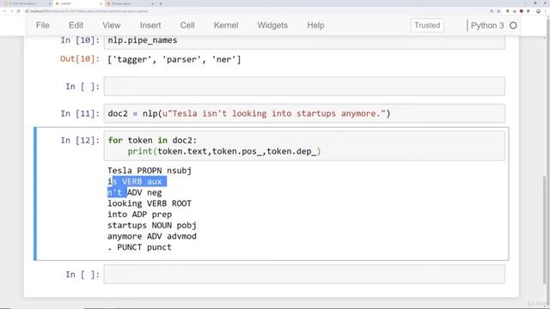The image size is (550, 309).
Task: Click the 'looking VERB ROOT' output line
Action: pyautogui.click(x=150, y=203)
